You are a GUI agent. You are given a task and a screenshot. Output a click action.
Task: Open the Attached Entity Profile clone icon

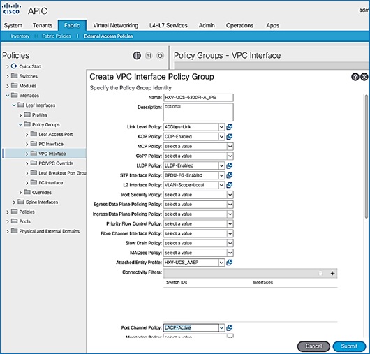[x=230, y=263]
